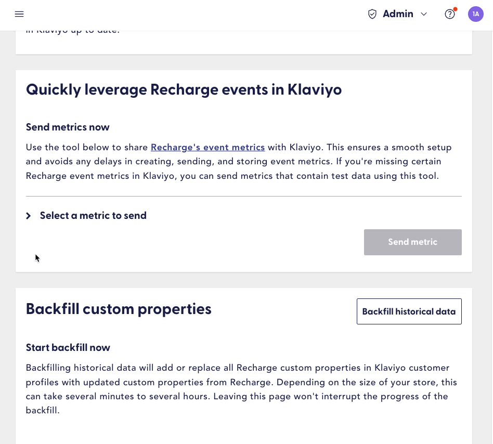Click the Backfill custom properties heading
Viewport: 493px width, 444px height.
coord(119,309)
